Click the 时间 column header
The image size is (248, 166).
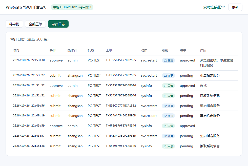click(16, 50)
